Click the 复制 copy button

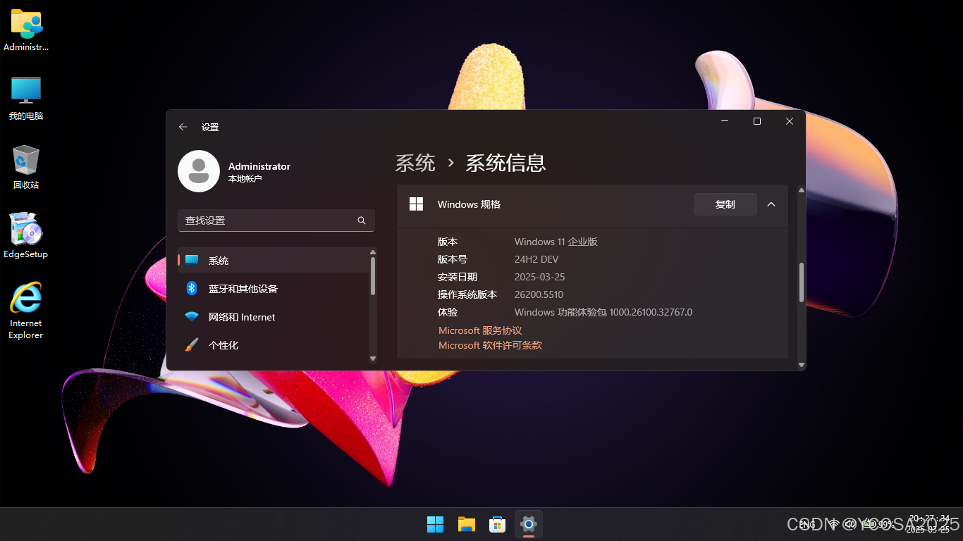[725, 204]
